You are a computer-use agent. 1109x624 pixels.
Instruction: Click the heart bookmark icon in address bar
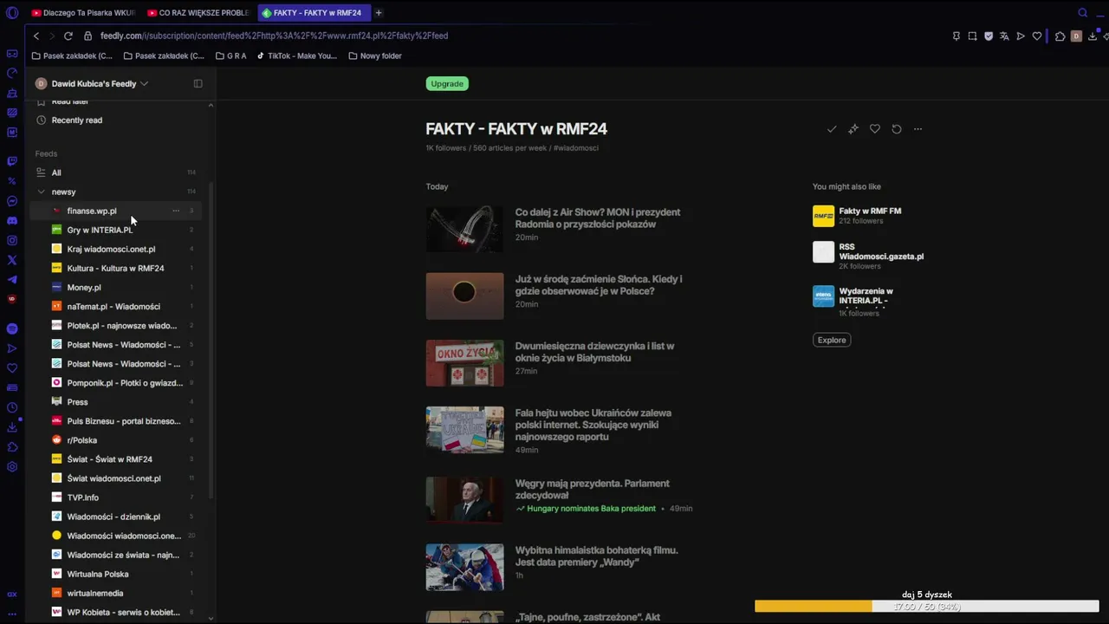click(x=1037, y=36)
